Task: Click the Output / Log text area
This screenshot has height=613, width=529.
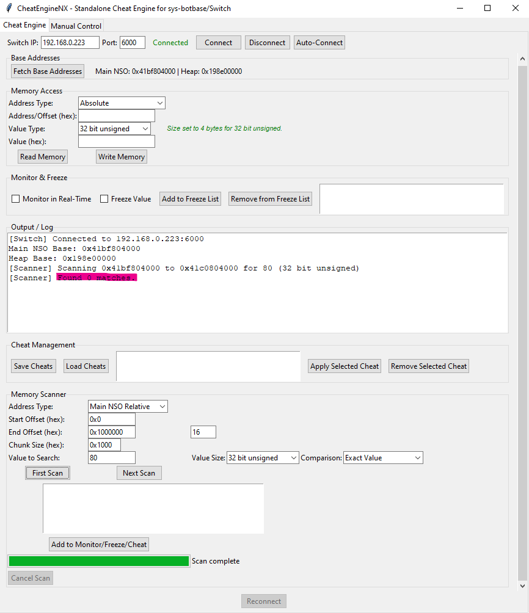Action: [x=257, y=283]
